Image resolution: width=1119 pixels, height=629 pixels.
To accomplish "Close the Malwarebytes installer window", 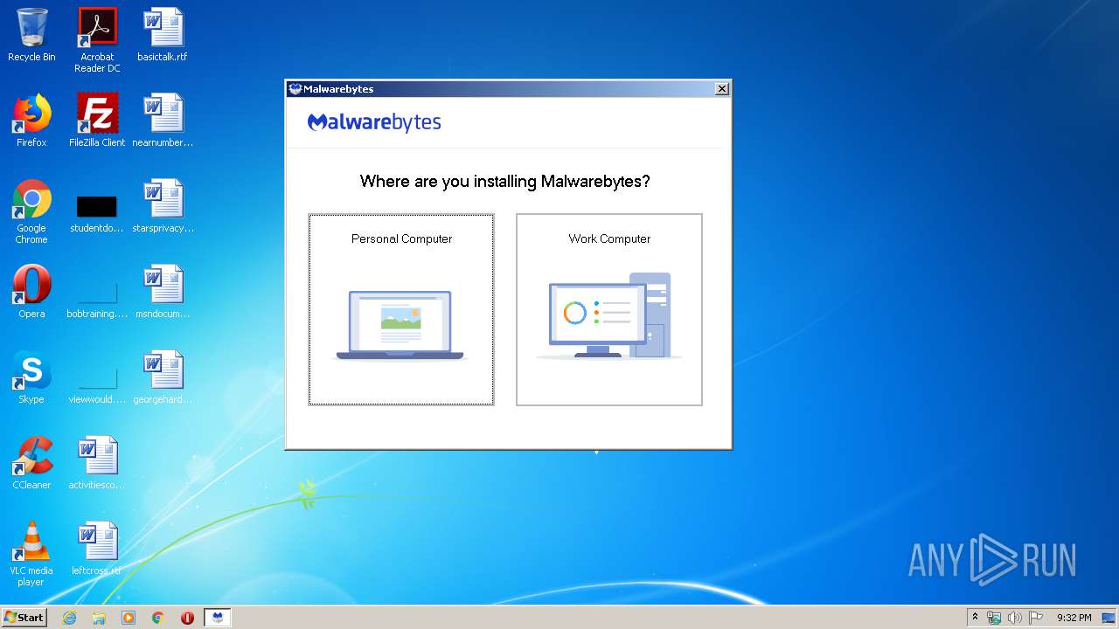I will (721, 89).
